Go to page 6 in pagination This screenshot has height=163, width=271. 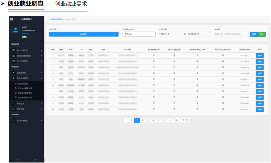[x=164, y=120]
